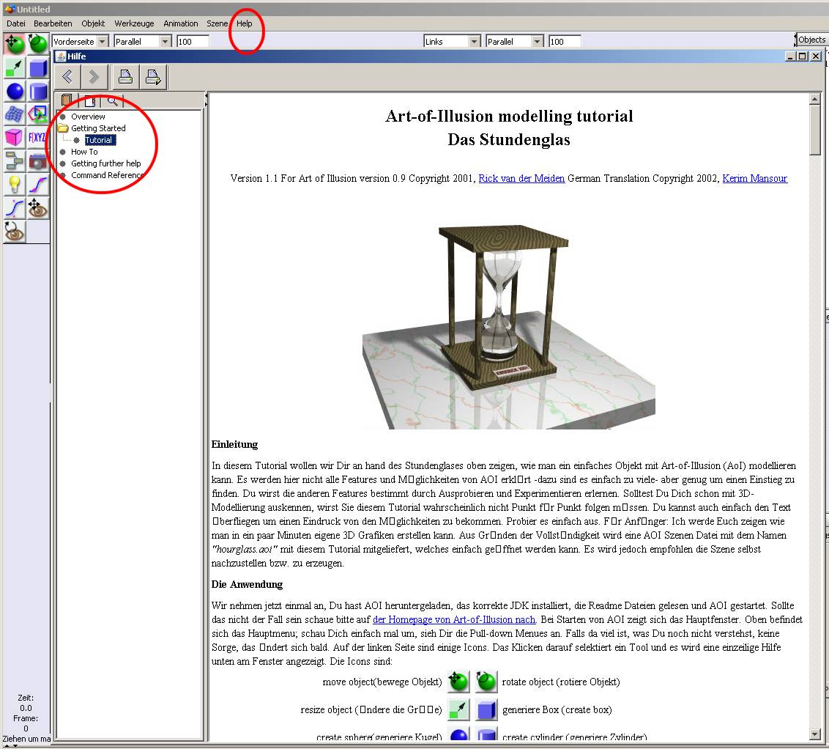The height and width of the screenshot is (749, 829).
Task: Click the Objects panel header
Action: [811, 40]
